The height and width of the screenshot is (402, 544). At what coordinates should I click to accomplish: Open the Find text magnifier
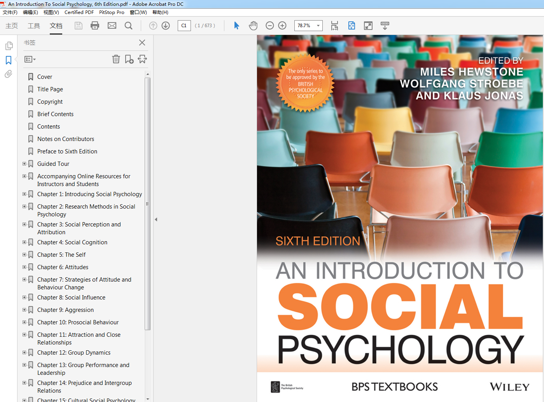[x=128, y=26]
